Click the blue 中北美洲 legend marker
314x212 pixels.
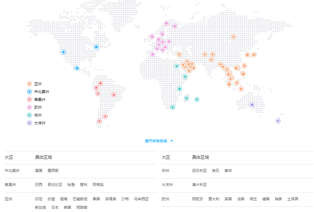[x=30, y=92]
